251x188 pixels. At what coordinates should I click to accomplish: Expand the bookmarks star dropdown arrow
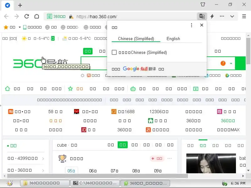[20, 27]
